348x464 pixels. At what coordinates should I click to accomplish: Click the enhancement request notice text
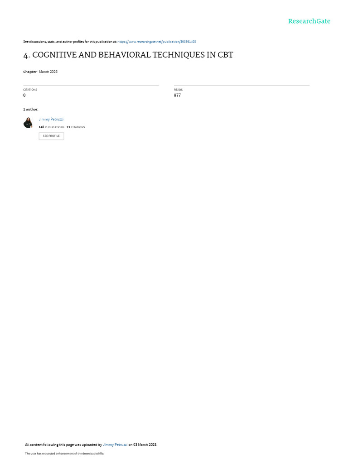tap(64, 453)
